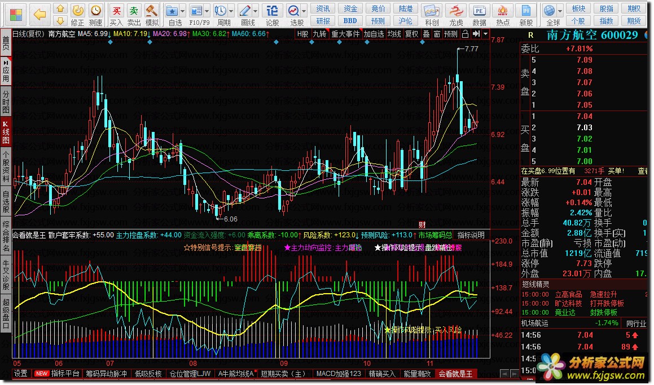Open the 龙虎 dragon icon
The width and height of the screenshot is (654, 385).
pyautogui.click(x=455, y=10)
